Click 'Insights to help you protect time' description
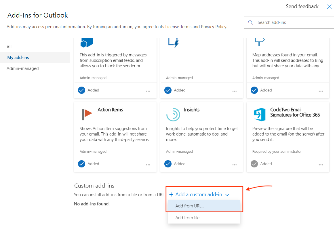This screenshot has height=229, width=335. pyautogui.click(x=202, y=134)
